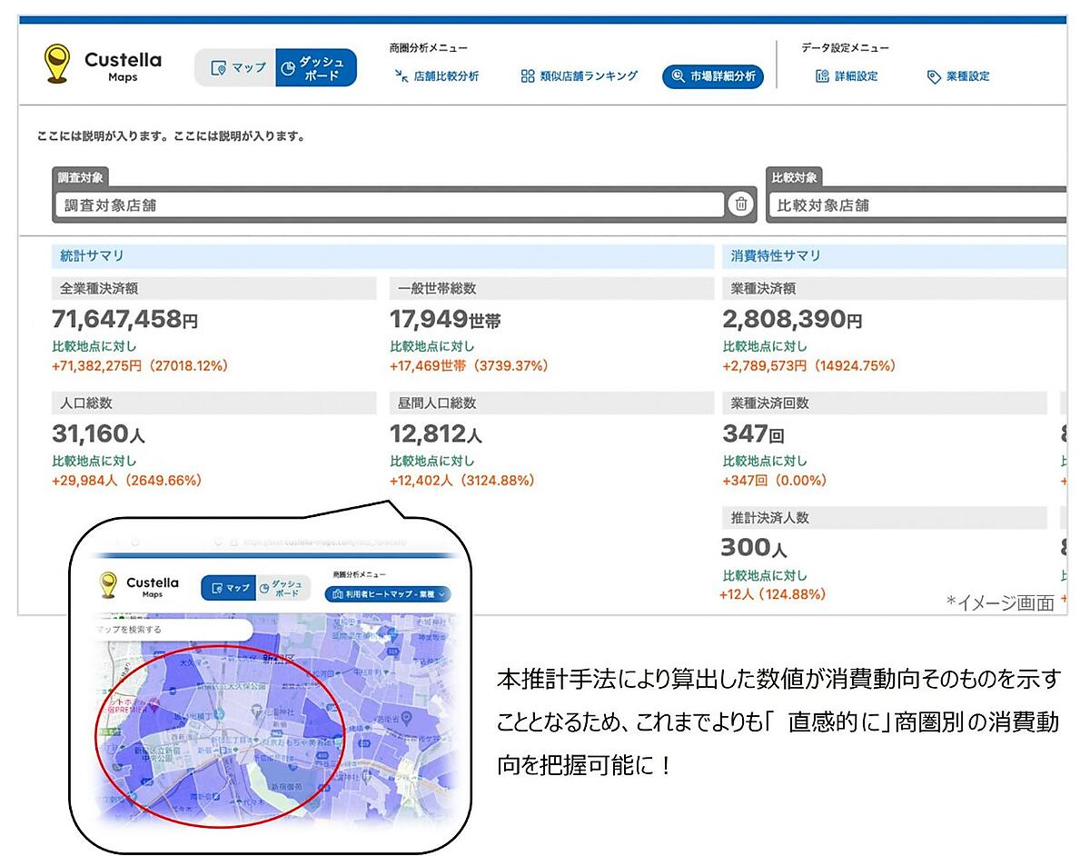Image resolution: width=1090 pixels, height=856 pixels.
Task: Switch to マップ view in the top toggle
Action: pos(236,68)
